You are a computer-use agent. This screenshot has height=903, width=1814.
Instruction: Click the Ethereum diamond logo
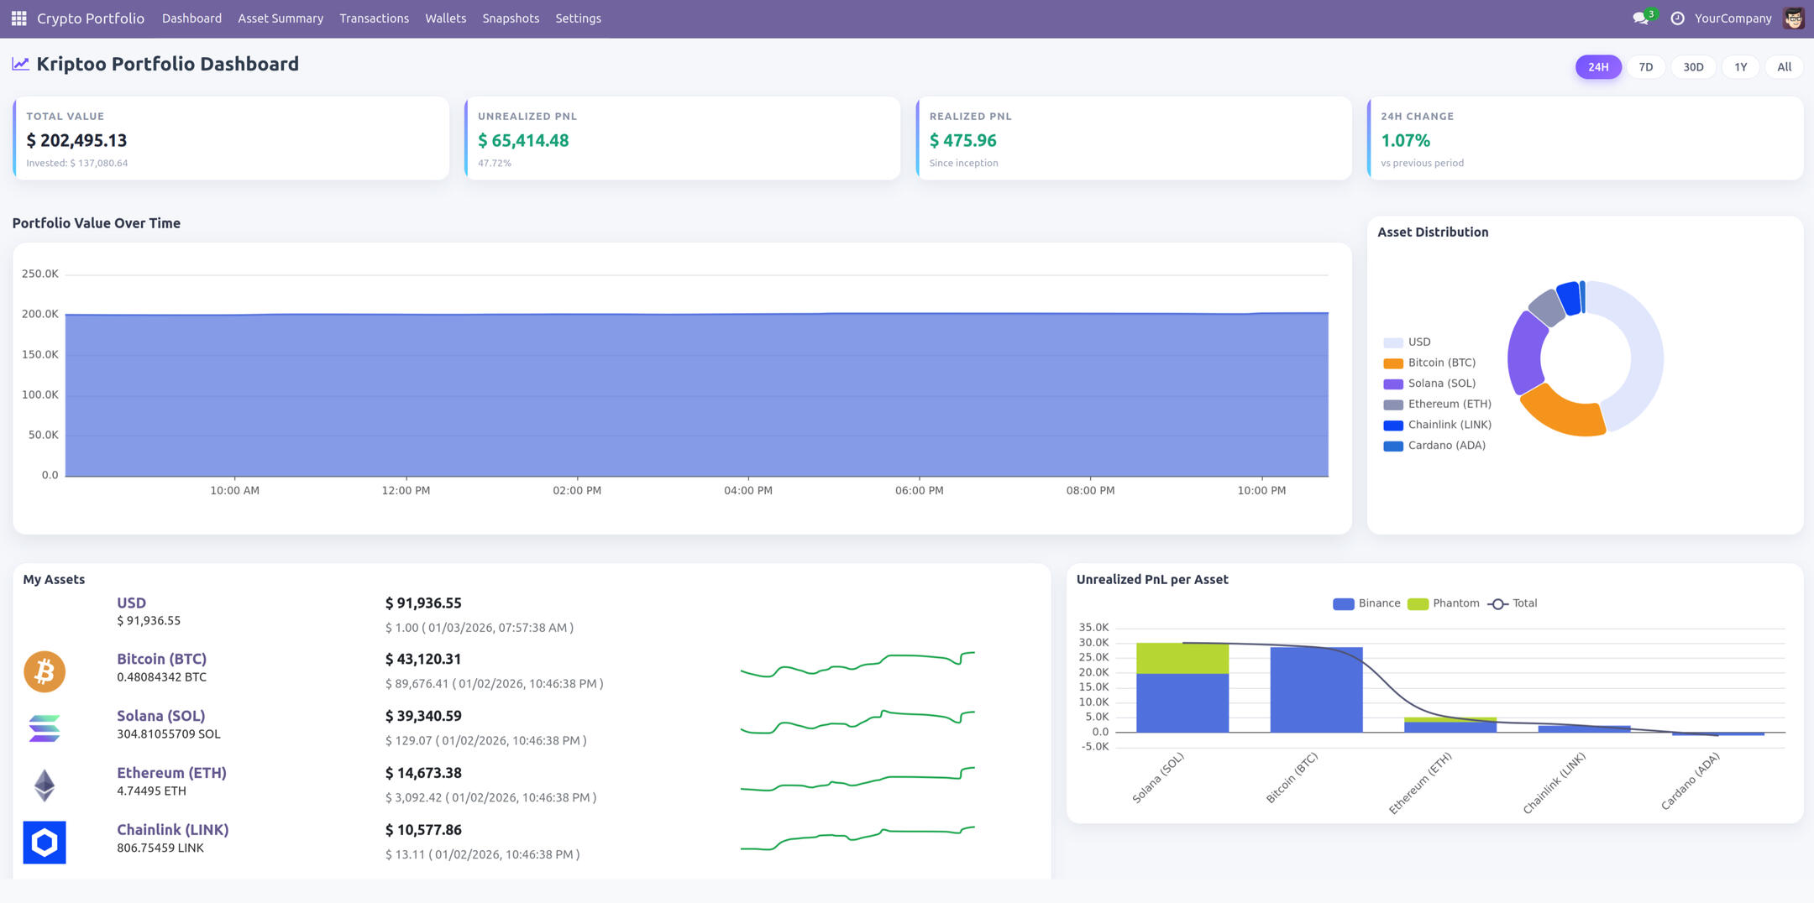tap(45, 786)
